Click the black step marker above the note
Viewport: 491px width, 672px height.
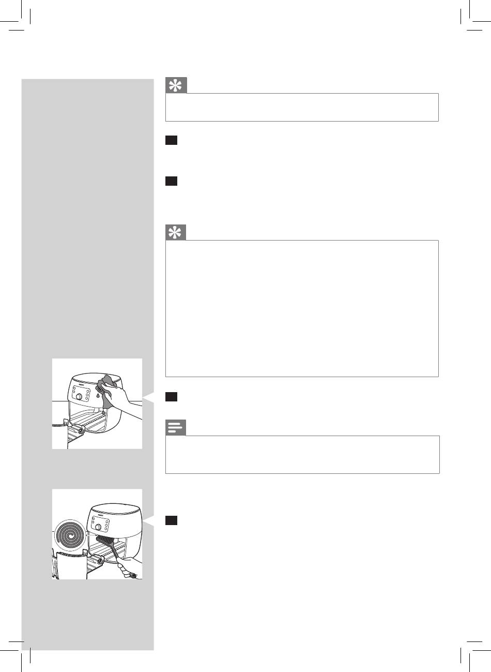click(172, 397)
